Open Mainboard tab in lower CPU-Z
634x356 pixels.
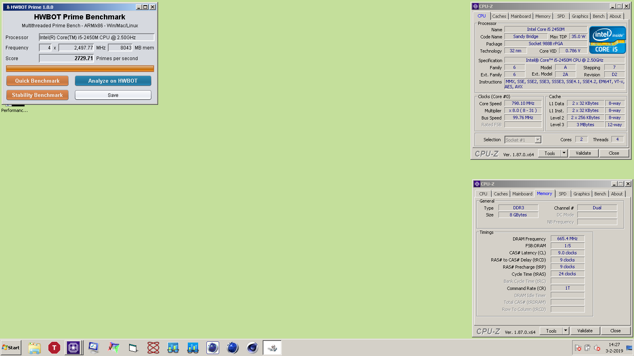click(522, 194)
